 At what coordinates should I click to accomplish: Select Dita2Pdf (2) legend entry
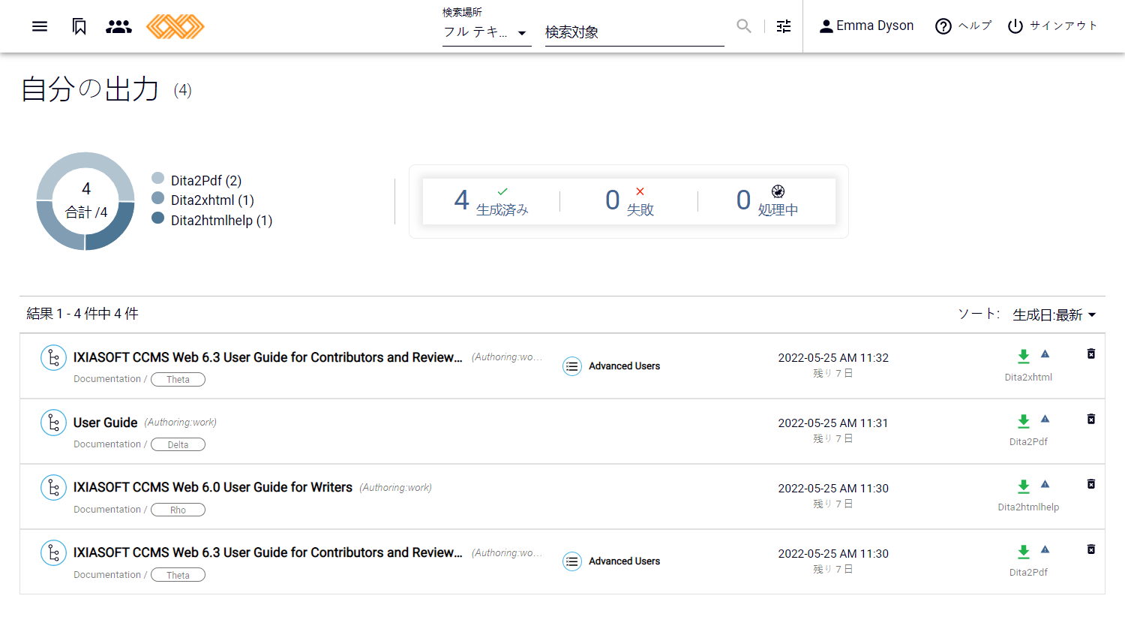pos(196,180)
